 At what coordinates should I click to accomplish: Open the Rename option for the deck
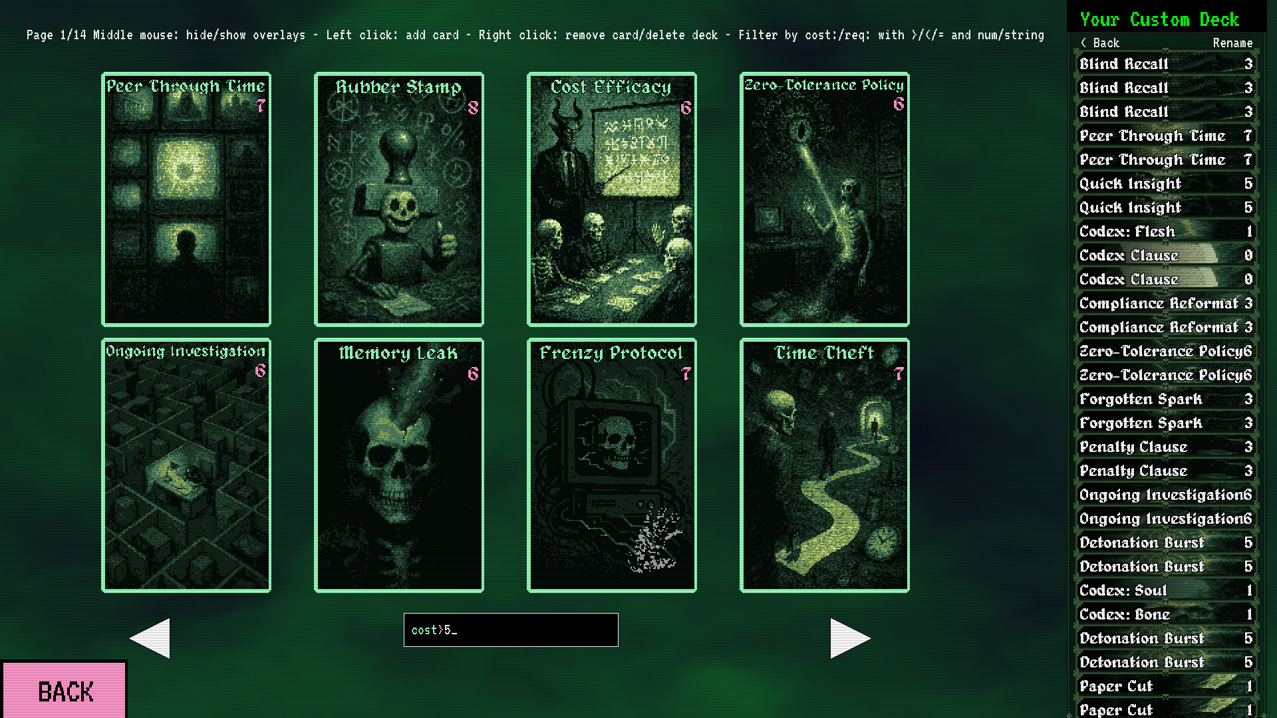[x=1232, y=43]
